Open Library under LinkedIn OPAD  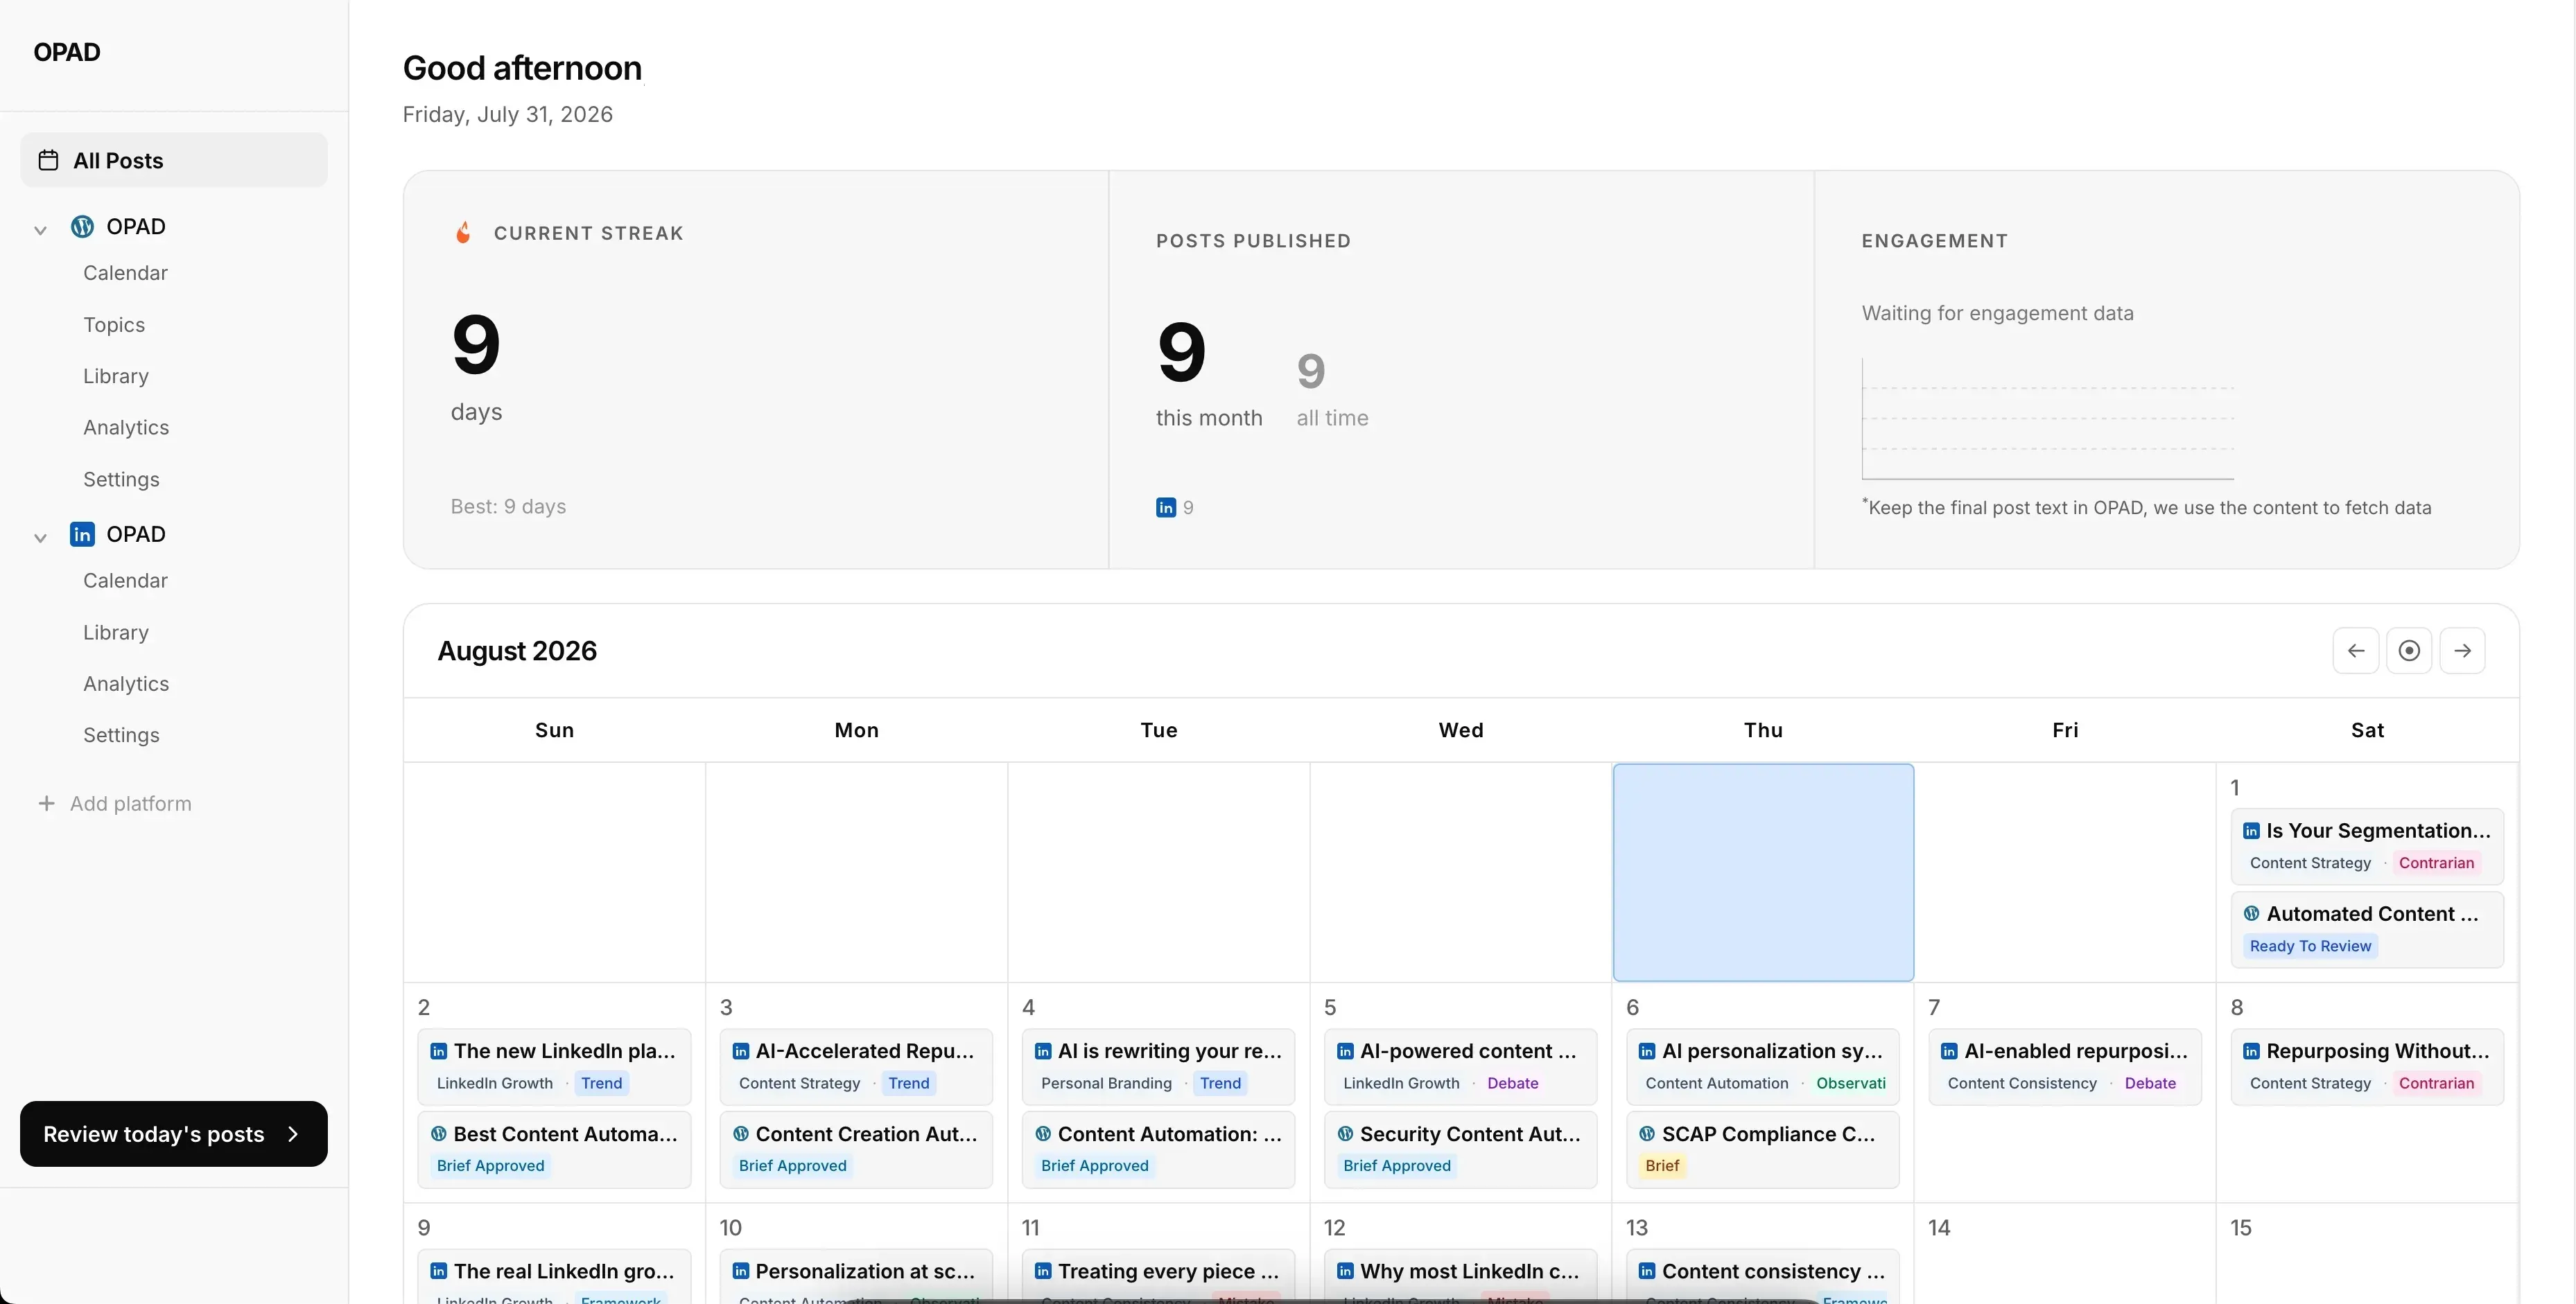click(116, 633)
